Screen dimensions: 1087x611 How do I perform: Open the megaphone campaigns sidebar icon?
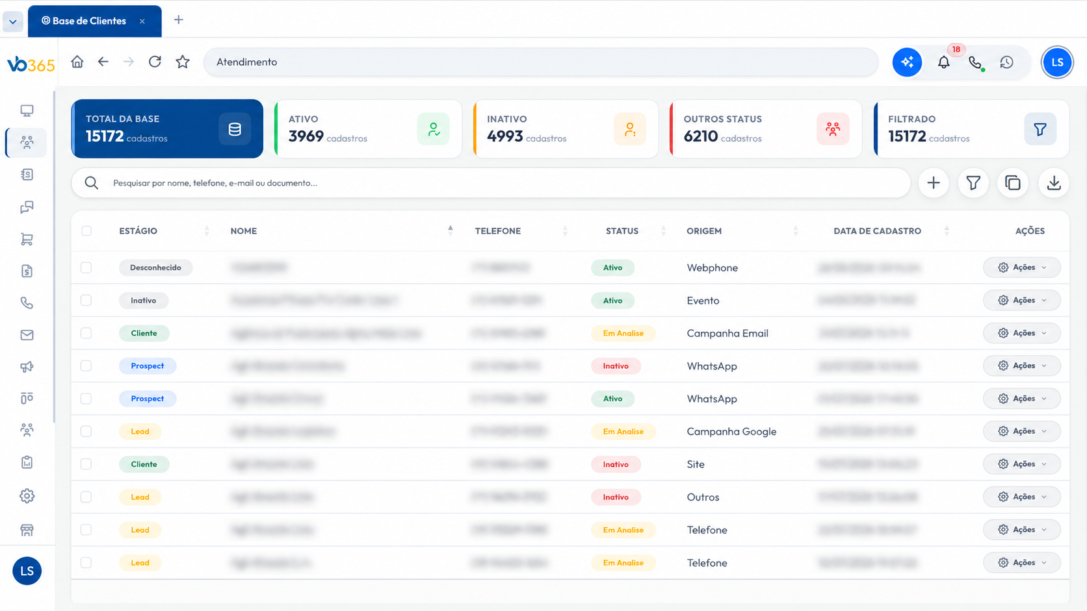27,367
